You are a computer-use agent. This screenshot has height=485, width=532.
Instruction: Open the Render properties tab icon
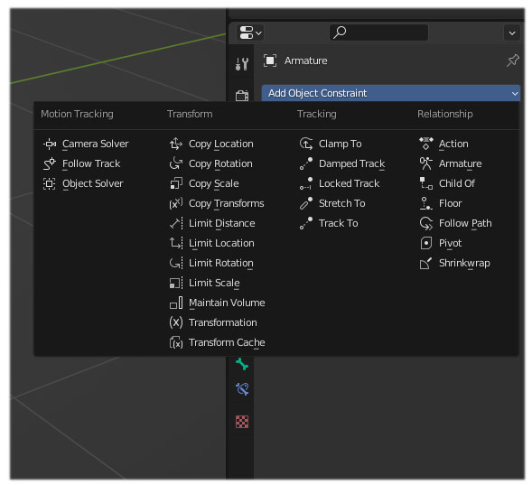[242, 96]
